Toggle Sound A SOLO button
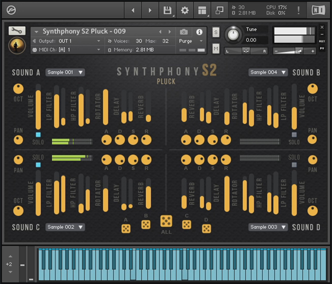332x284 pixels. click(x=38, y=135)
